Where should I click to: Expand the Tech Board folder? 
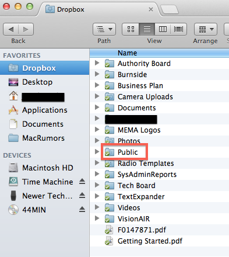(97, 185)
